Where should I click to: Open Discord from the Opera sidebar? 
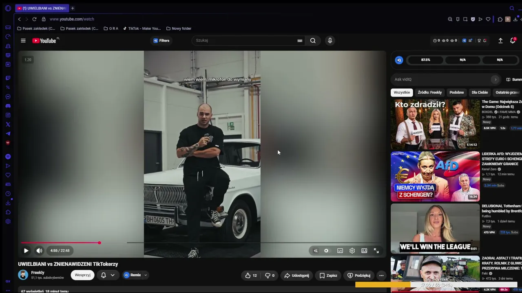tap(8, 106)
